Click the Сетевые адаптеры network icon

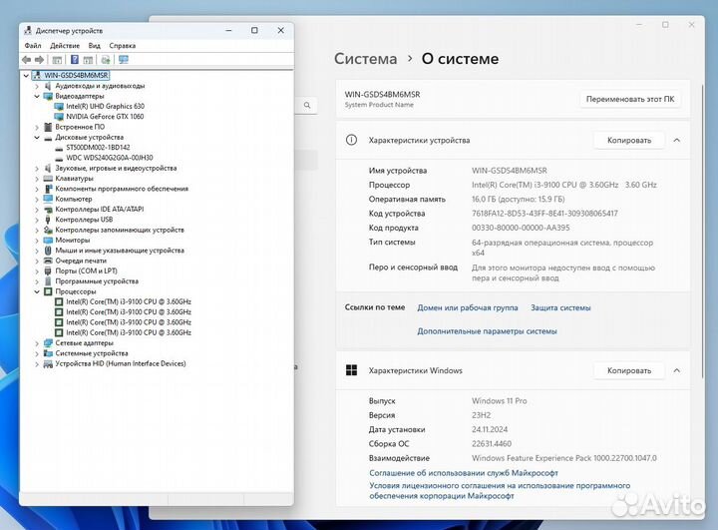point(48,343)
